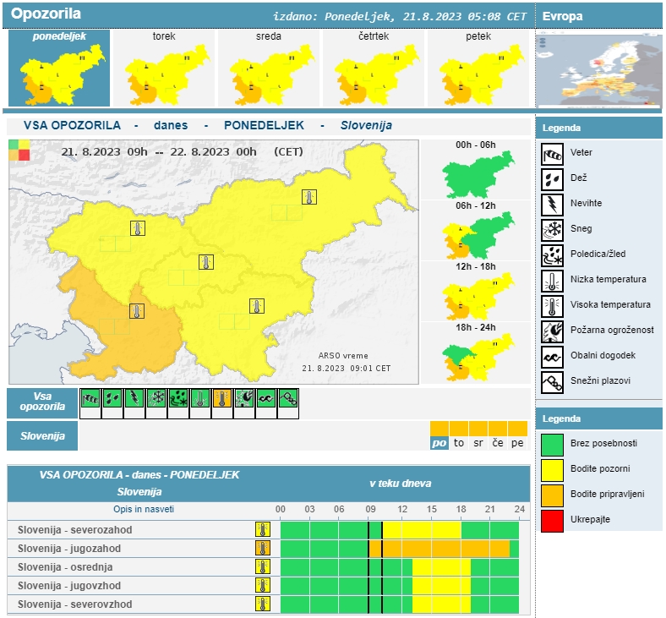Click thermometer icon on central map region
666x618 pixels.
pyautogui.click(x=206, y=262)
